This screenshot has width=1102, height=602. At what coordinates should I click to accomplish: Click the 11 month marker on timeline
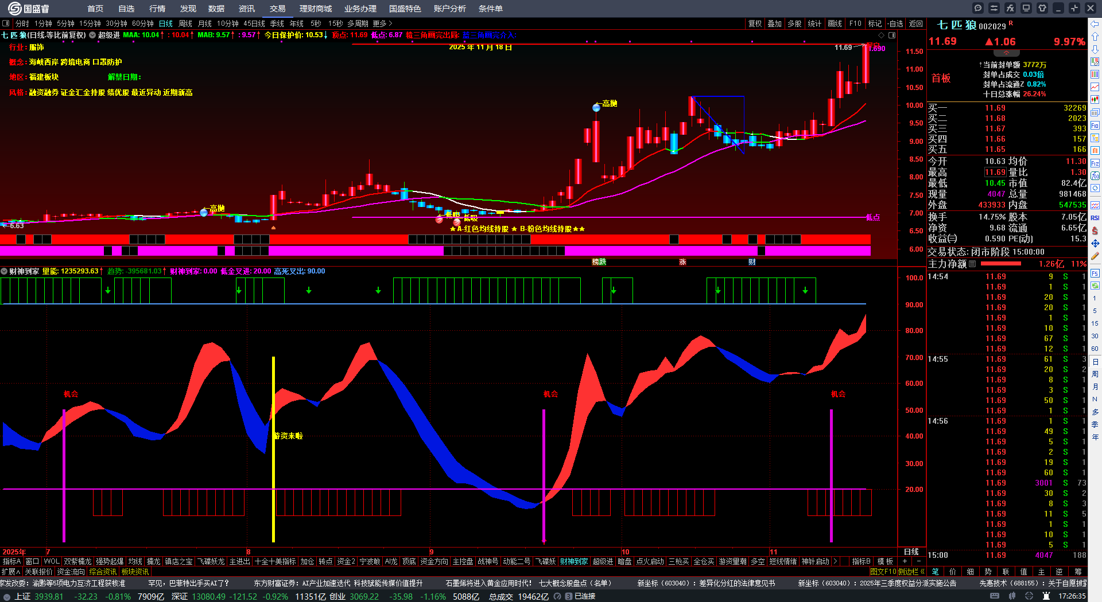point(773,552)
